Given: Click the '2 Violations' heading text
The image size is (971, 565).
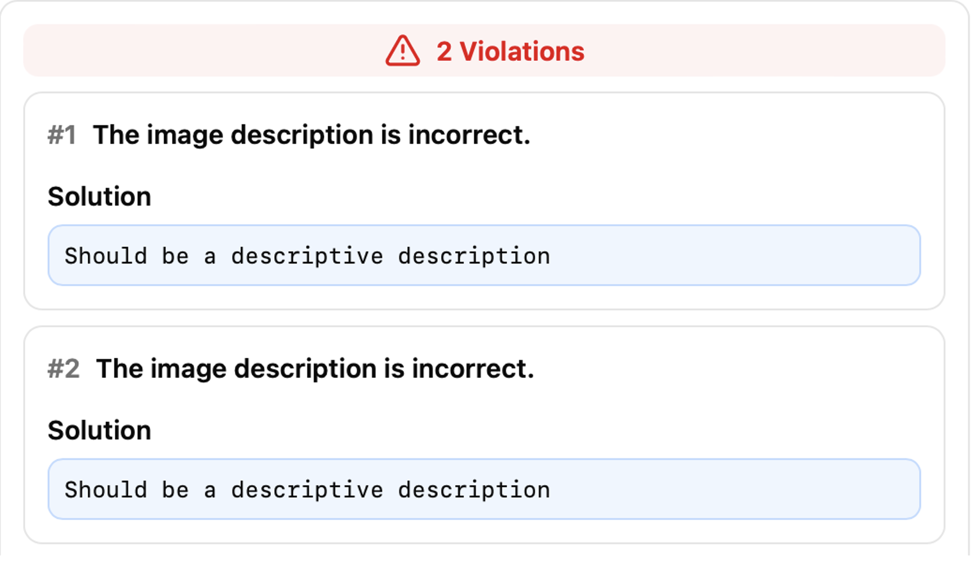Looking at the screenshot, I should click(509, 51).
